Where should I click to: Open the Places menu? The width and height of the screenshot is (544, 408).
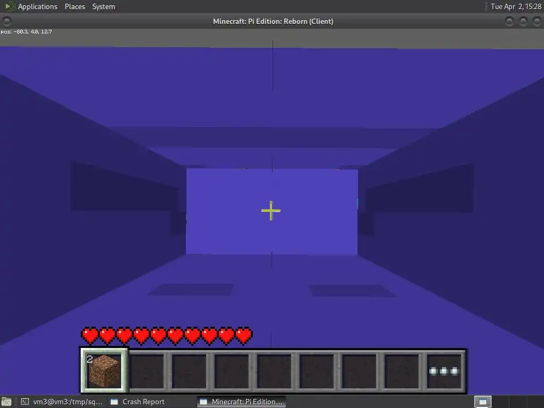(74, 6)
